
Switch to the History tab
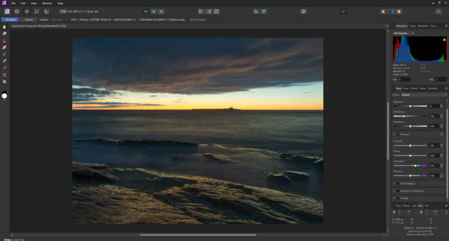[x=406, y=206]
